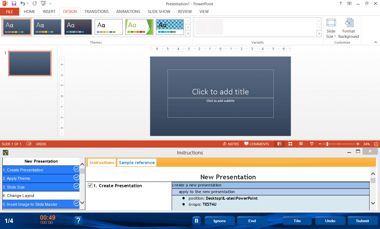Click spell check icon in status bar
380x229 pixels.
click(29, 144)
